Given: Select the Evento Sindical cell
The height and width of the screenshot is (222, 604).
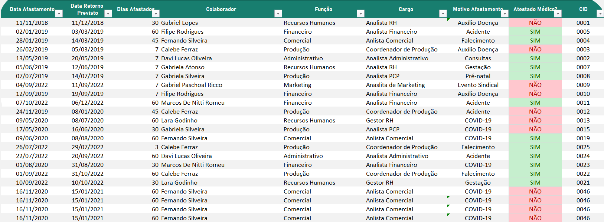Looking at the screenshot, I should (478, 85).
